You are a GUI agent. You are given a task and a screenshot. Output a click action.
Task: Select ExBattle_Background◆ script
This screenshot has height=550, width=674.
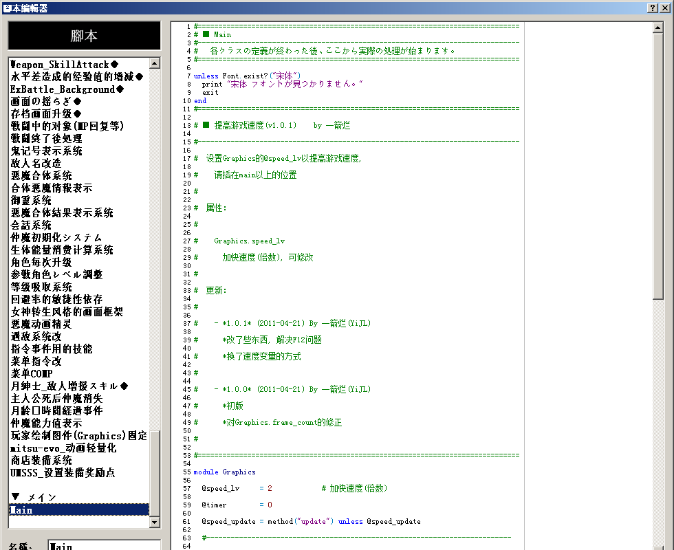tap(79, 89)
